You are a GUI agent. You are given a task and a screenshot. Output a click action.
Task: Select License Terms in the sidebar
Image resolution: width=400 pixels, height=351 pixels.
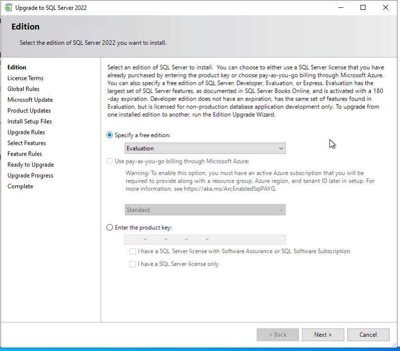[25, 78]
